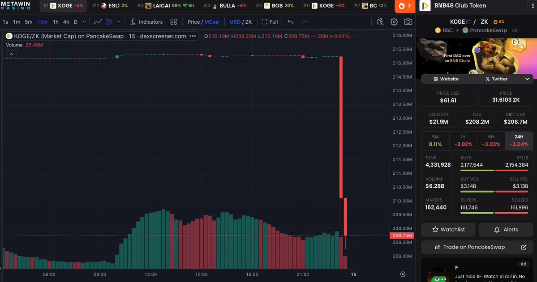Click the buy/sell volume ratio bar
The width and height of the screenshot is (537, 282).
pos(494,191)
